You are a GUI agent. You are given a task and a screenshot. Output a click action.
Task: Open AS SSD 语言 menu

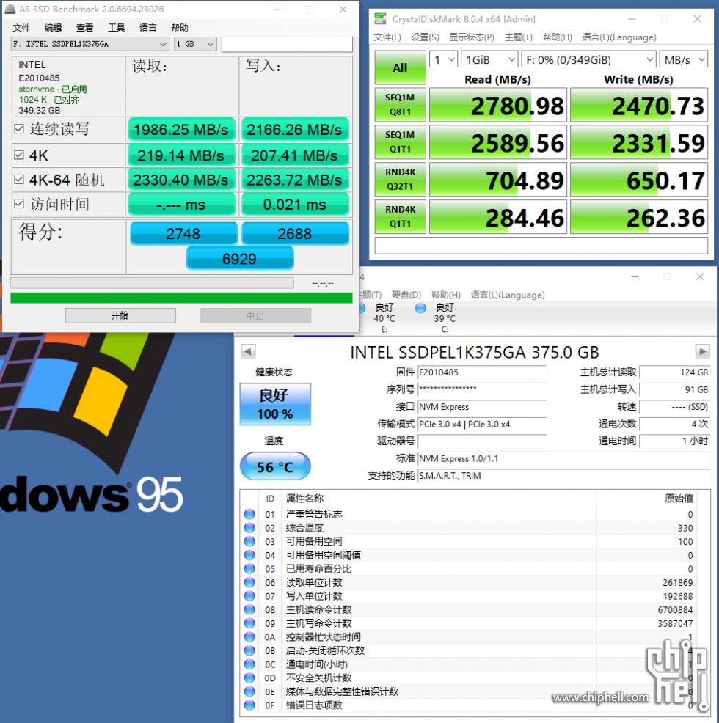pyautogui.click(x=147, y=28)
